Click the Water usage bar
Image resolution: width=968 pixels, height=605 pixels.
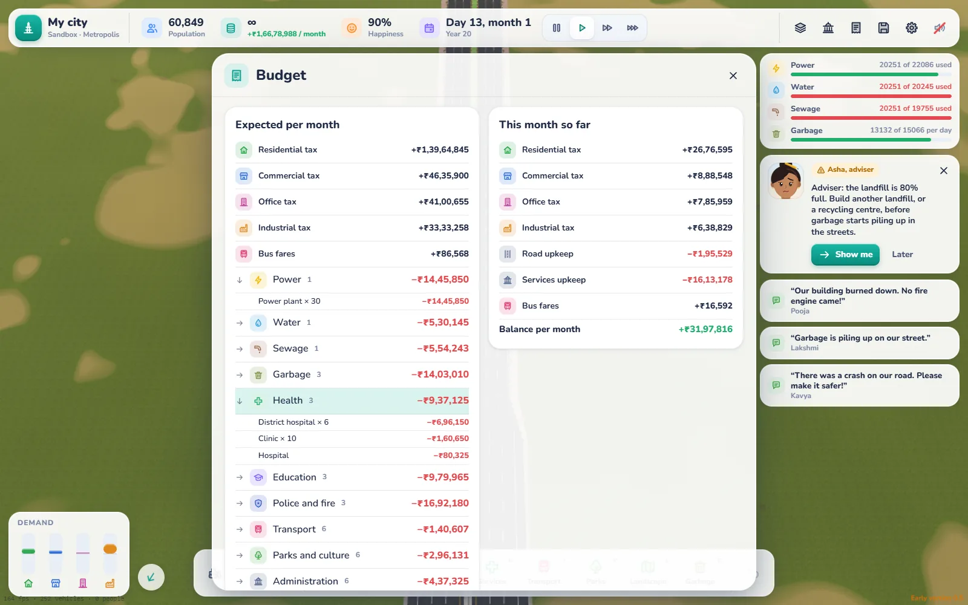871,96
